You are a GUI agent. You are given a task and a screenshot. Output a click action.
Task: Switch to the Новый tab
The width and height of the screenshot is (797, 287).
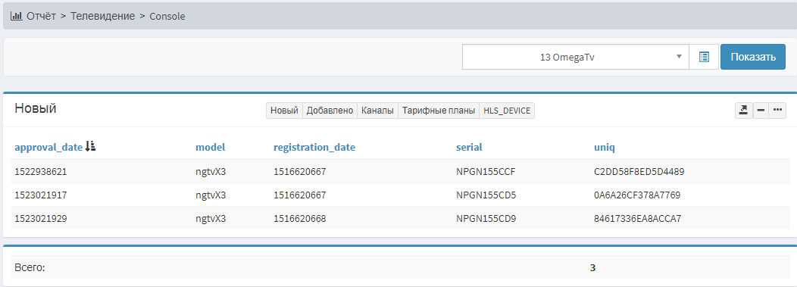point(284,111)
